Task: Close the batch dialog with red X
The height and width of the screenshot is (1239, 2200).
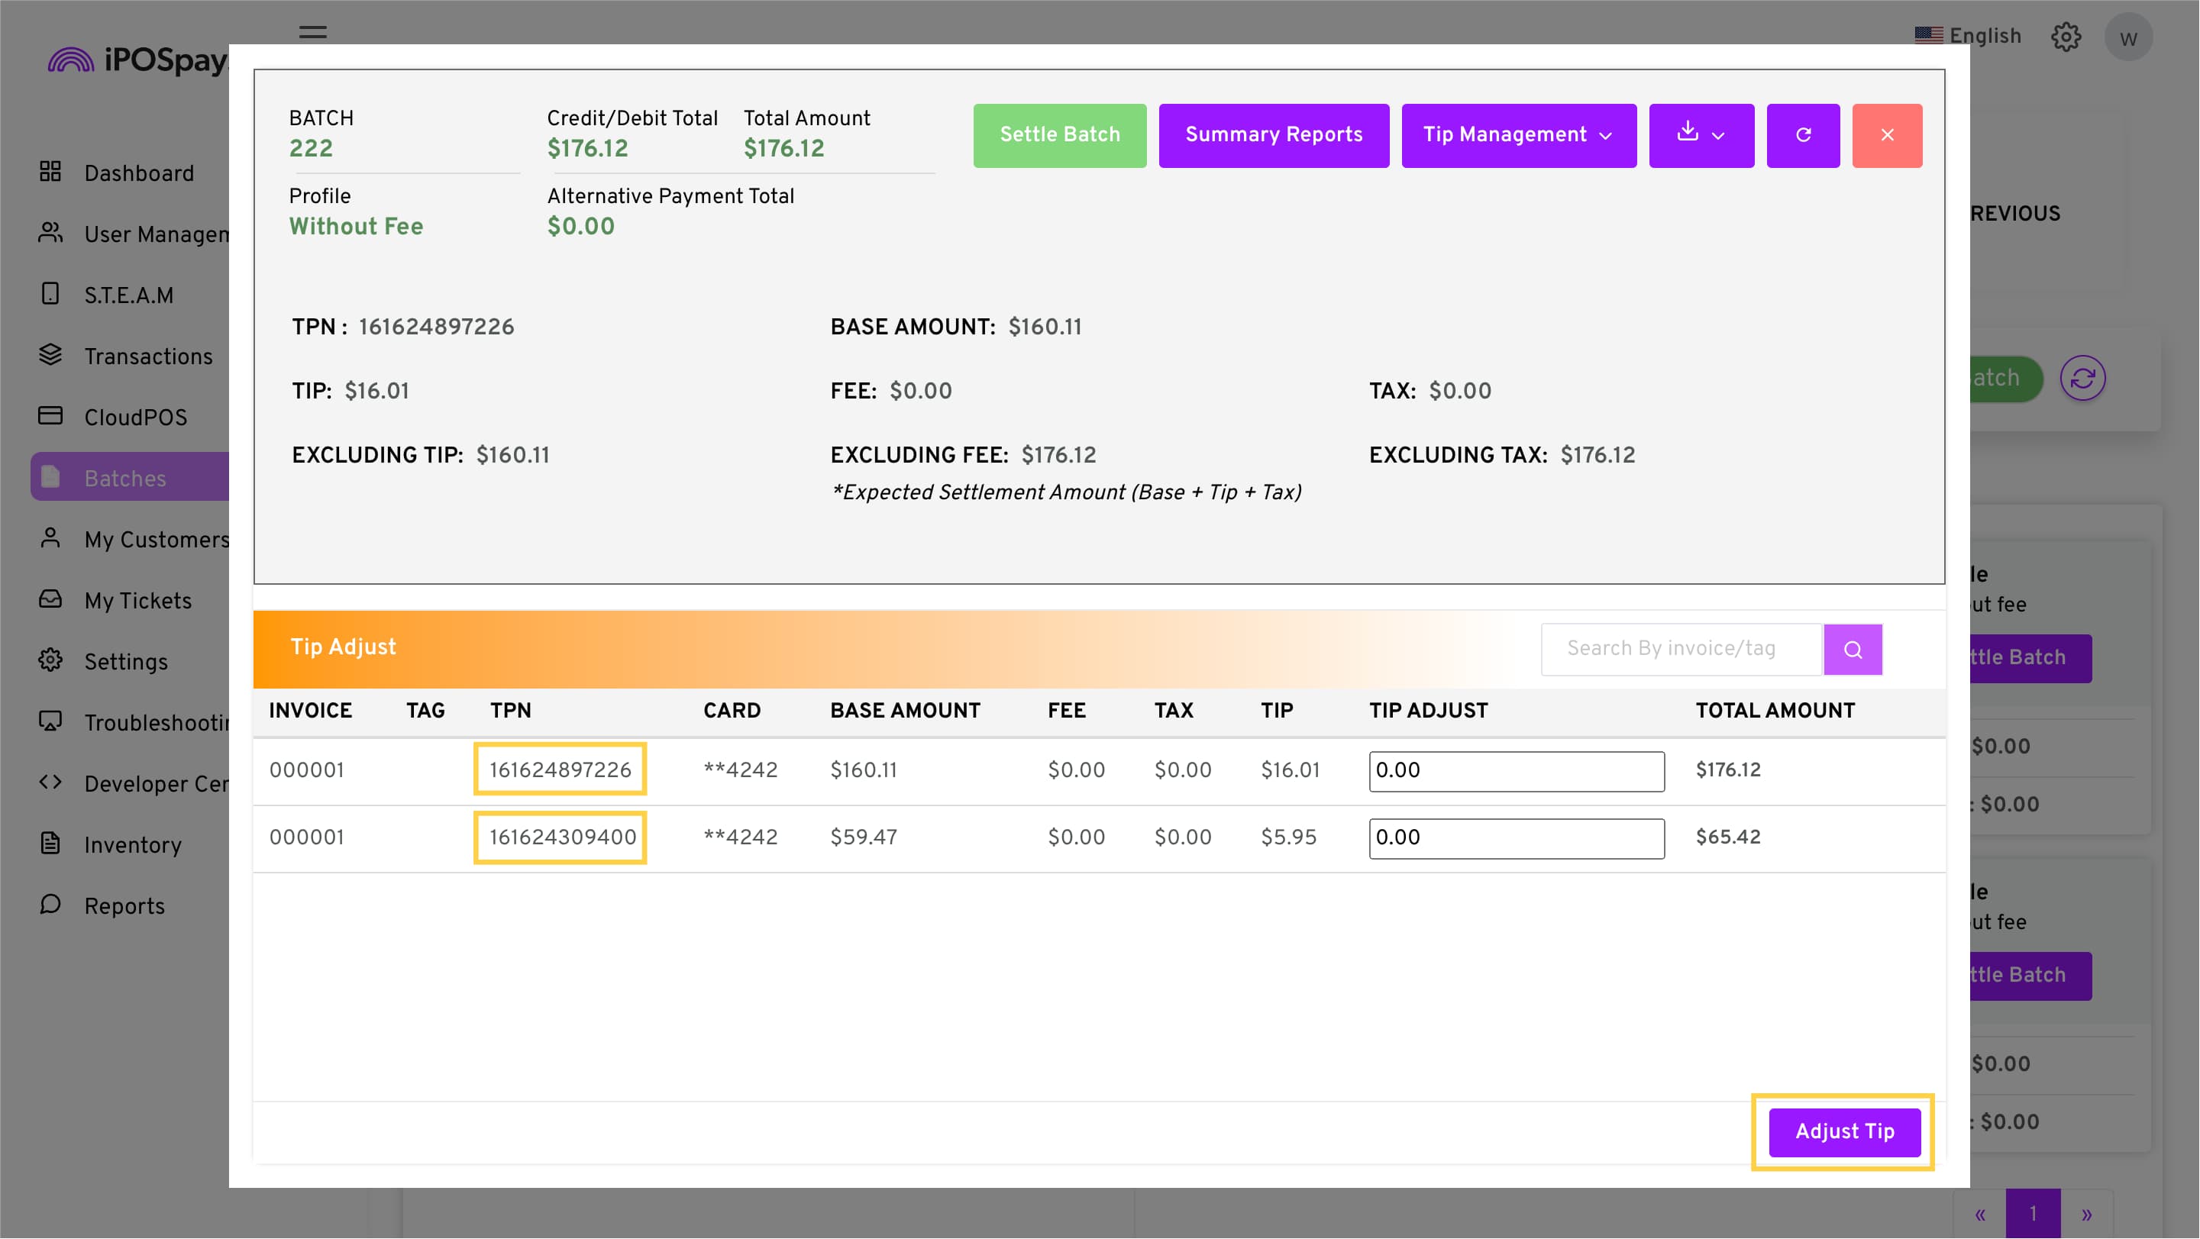Action: 1888,136
